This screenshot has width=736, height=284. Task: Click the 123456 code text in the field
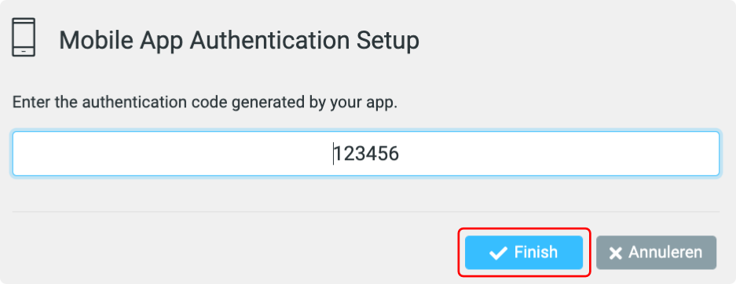pos(367,154)
